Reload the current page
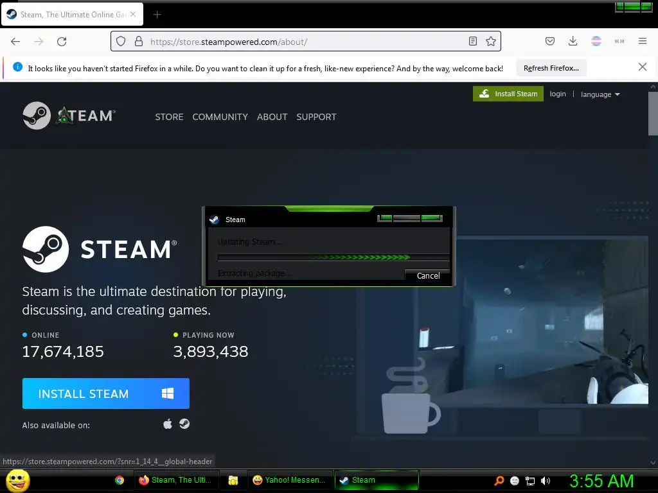Image resolution: width=658 pixels, height=493 pixels. (62, 42)
